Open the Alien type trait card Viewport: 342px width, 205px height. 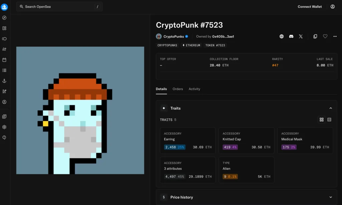pyautogui.click(x=246, y=170)
